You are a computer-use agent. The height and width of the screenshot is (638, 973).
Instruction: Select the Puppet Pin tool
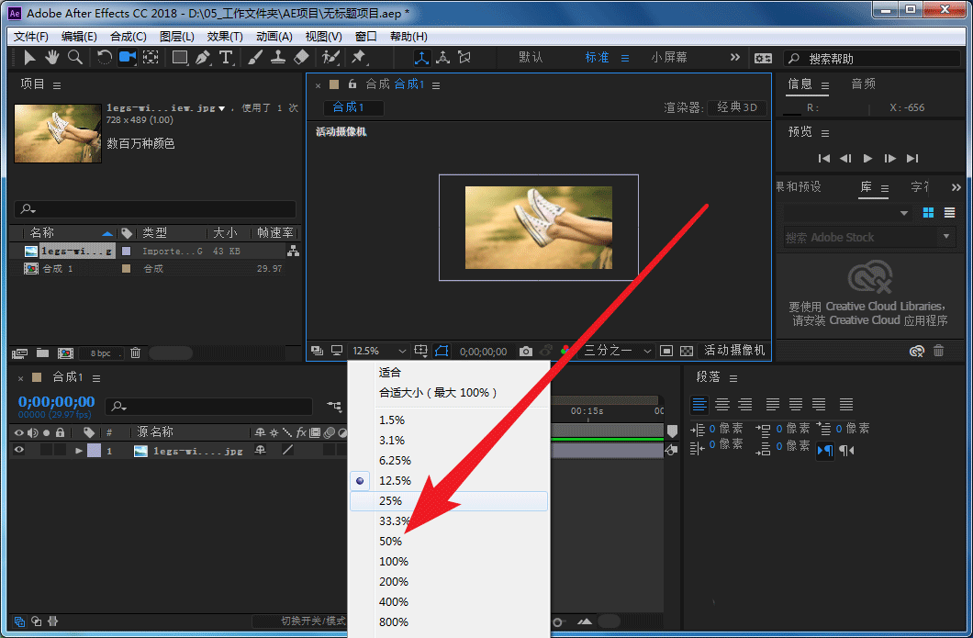point(358,57)
